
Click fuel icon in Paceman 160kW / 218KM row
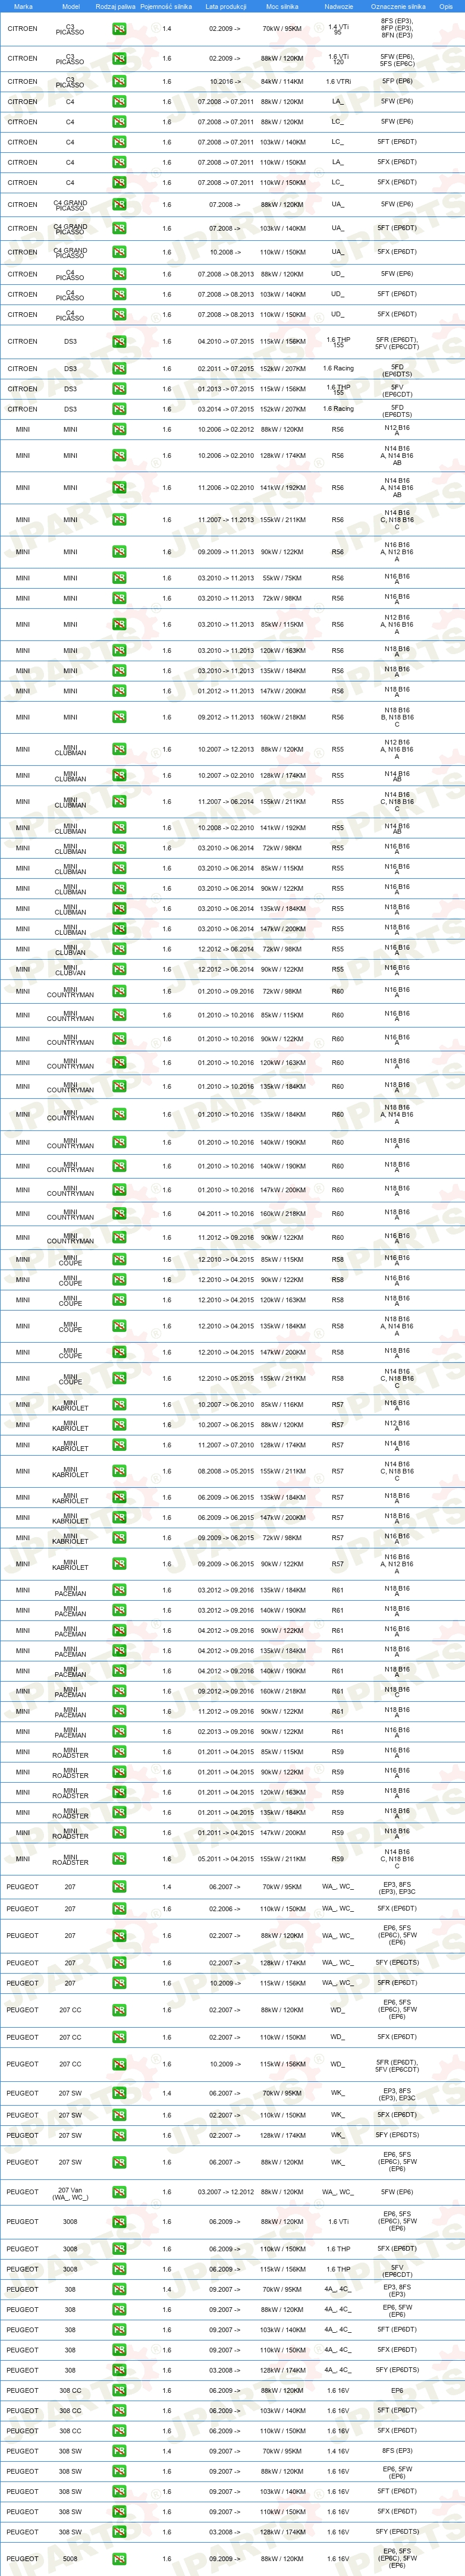tap(119, 1692)
